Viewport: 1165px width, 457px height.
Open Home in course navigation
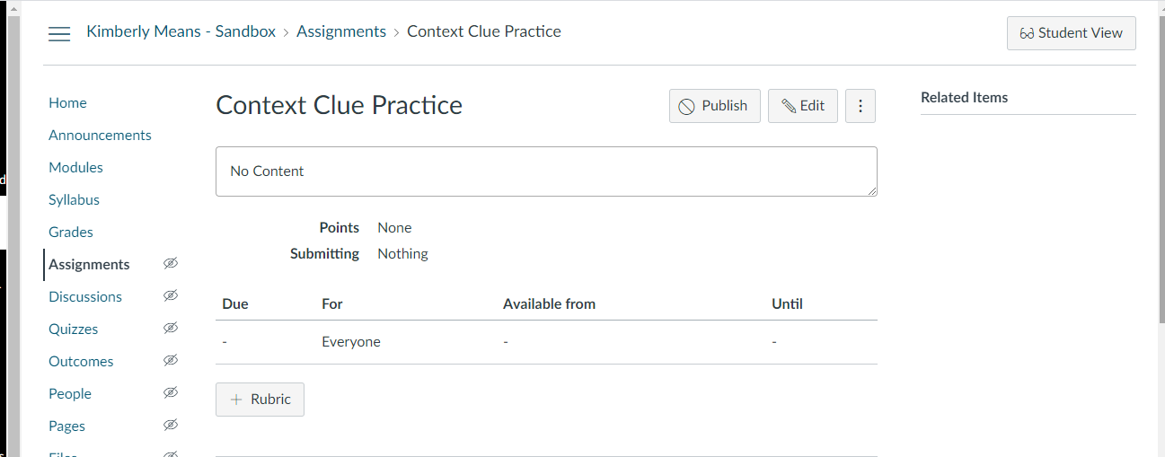[67, 103]
